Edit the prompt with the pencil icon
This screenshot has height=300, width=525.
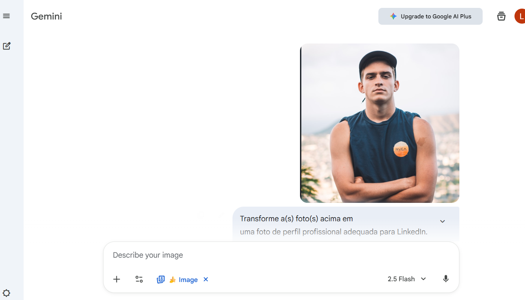[221, 214]
